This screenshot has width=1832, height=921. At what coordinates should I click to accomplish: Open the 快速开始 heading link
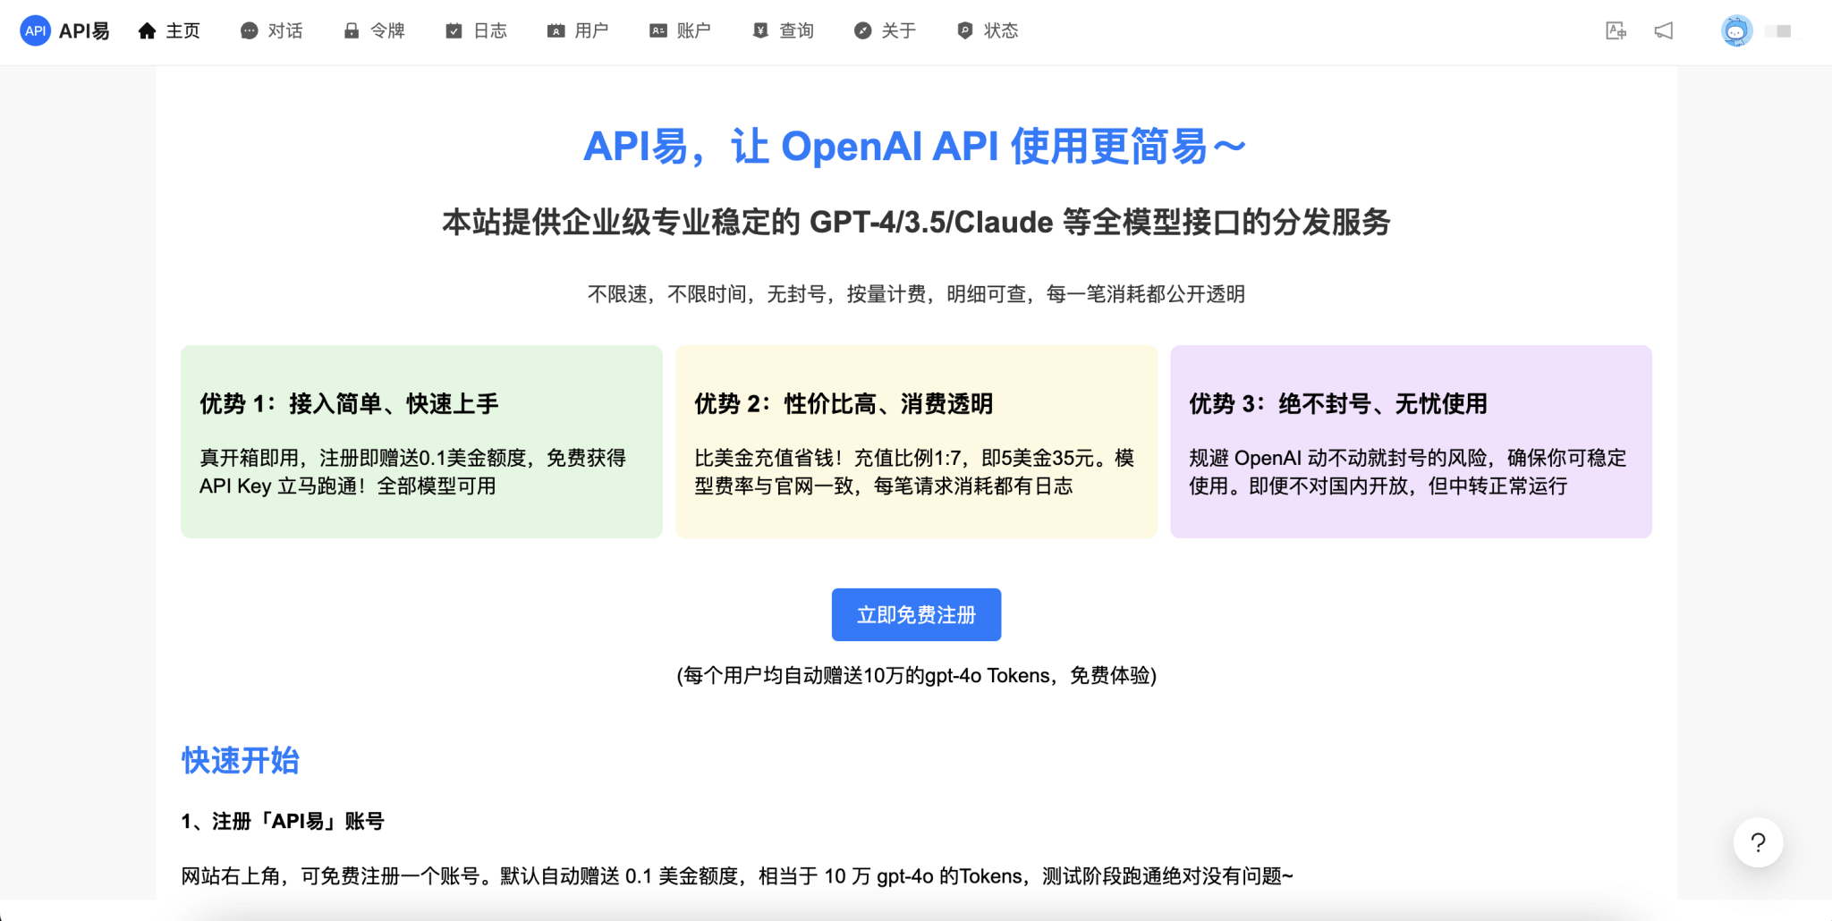pyautogui.click(x=240, y=761)
